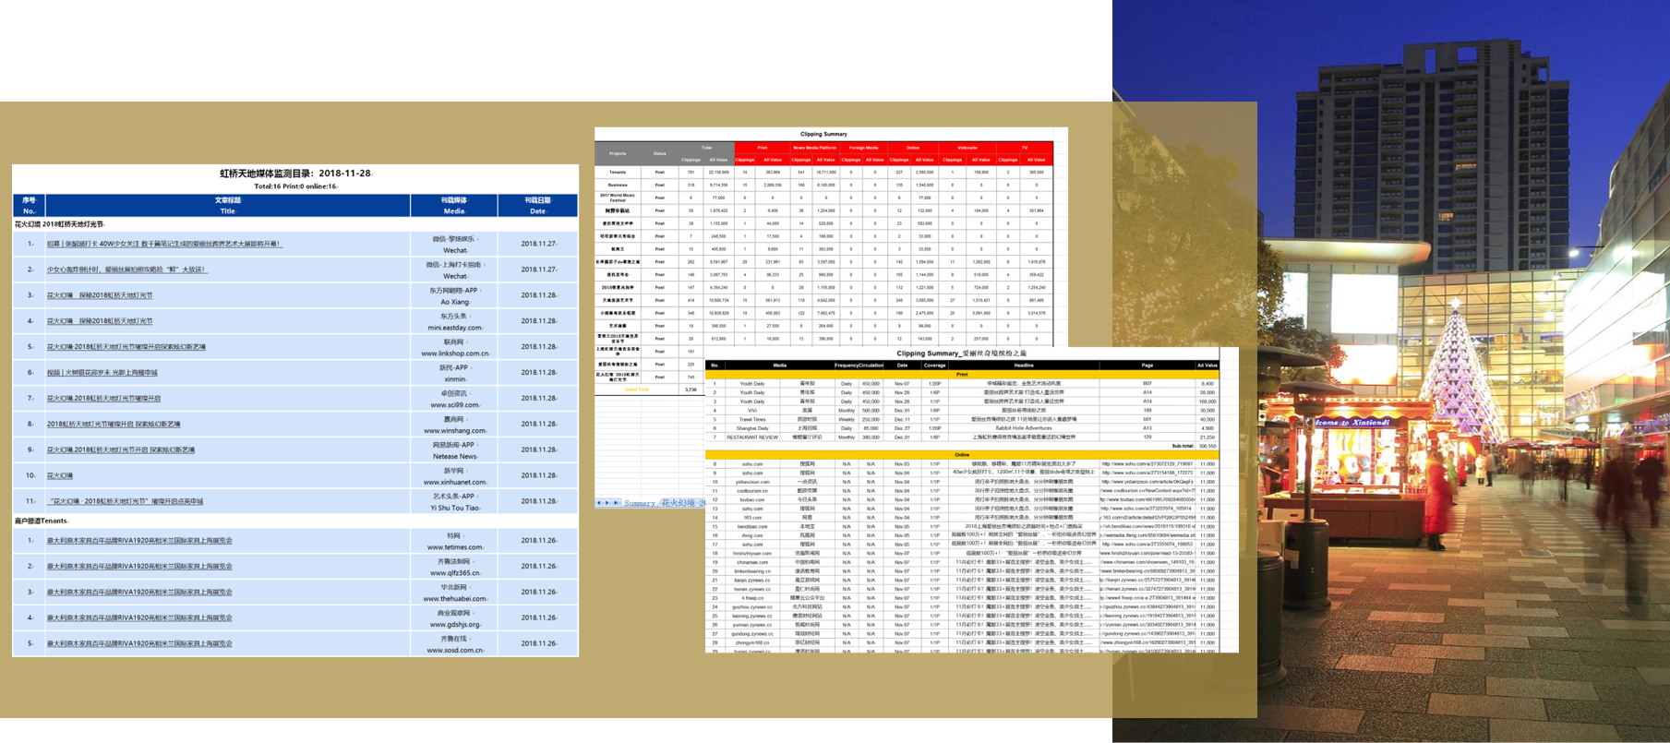Click the title '虹桥天地媒体监测目录：2018-11-28'
Image resolution: width=1670 pixels, height=743 pixels.
(295, 174)
